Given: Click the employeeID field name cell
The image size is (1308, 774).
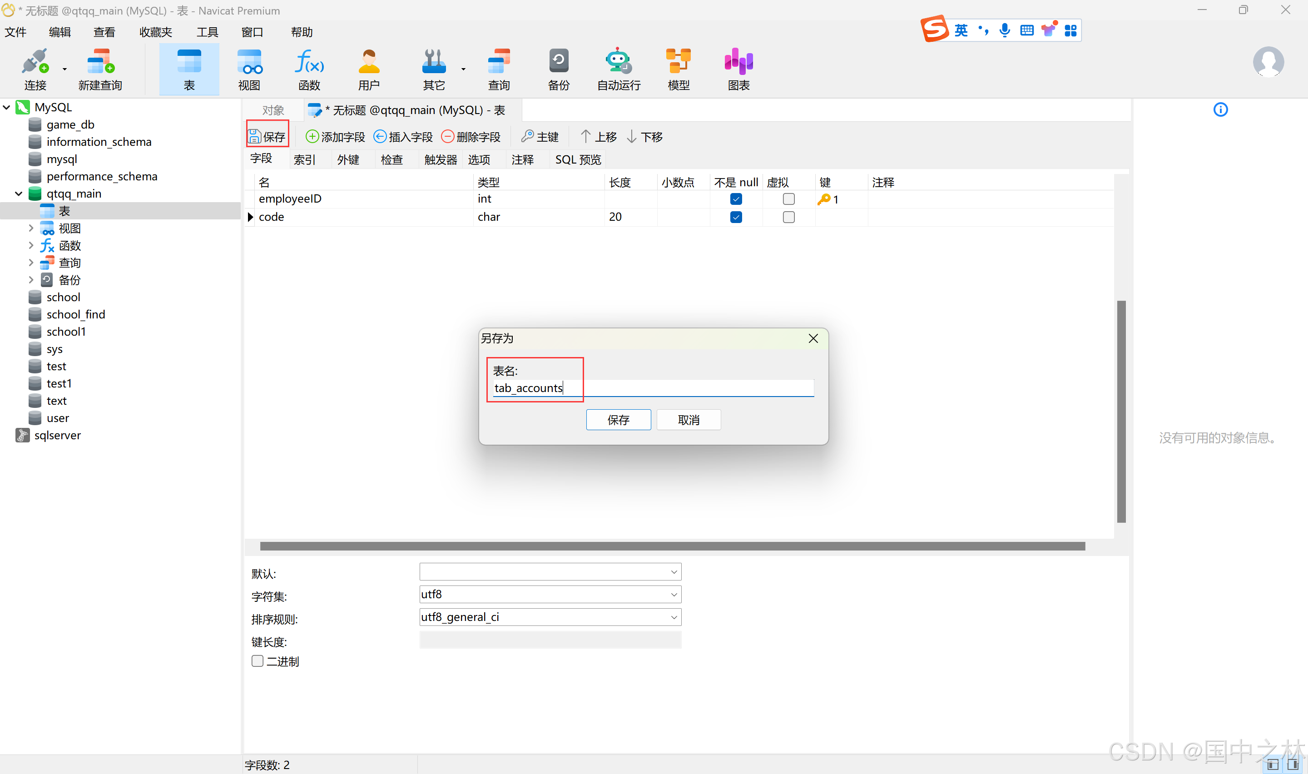Looking at the screenshot, I should click(x=364, y=199).
